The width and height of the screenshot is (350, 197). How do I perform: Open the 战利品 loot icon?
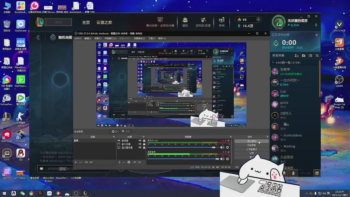203,20
